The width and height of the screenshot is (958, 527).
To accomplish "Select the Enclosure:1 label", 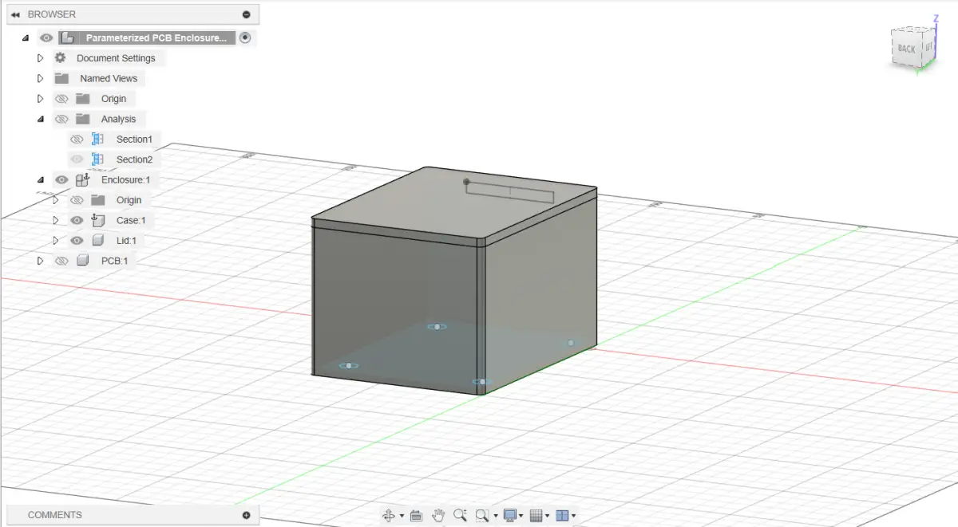I will point(125,179).
